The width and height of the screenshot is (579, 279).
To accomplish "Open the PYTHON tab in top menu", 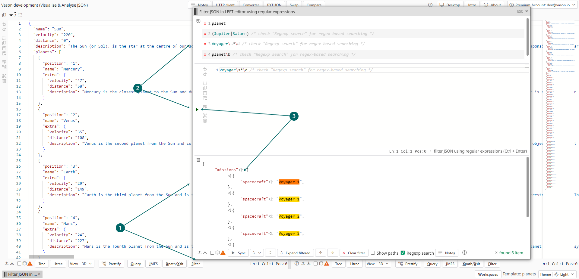I will click(x=274, y=5).
